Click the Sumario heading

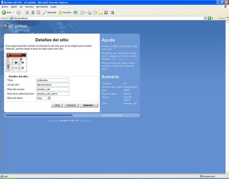click(110, 77)
